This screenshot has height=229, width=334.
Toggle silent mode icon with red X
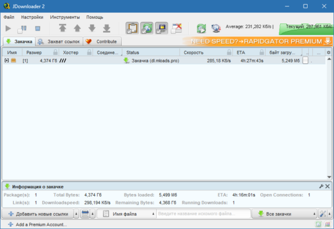[x=176, y=28]
